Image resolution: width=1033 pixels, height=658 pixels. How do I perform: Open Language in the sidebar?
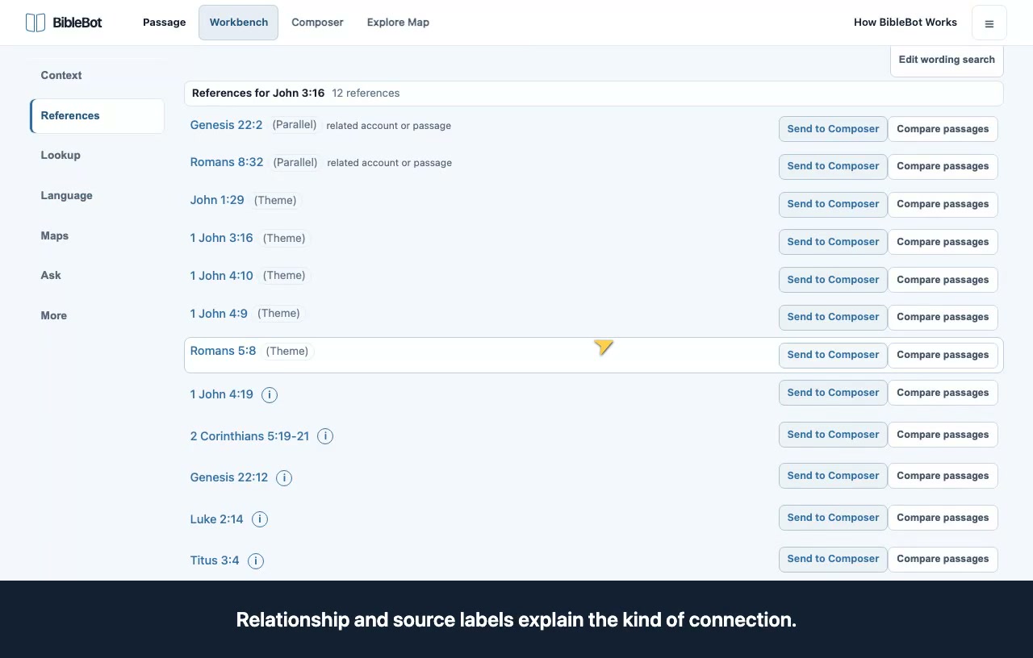[97, 196]
